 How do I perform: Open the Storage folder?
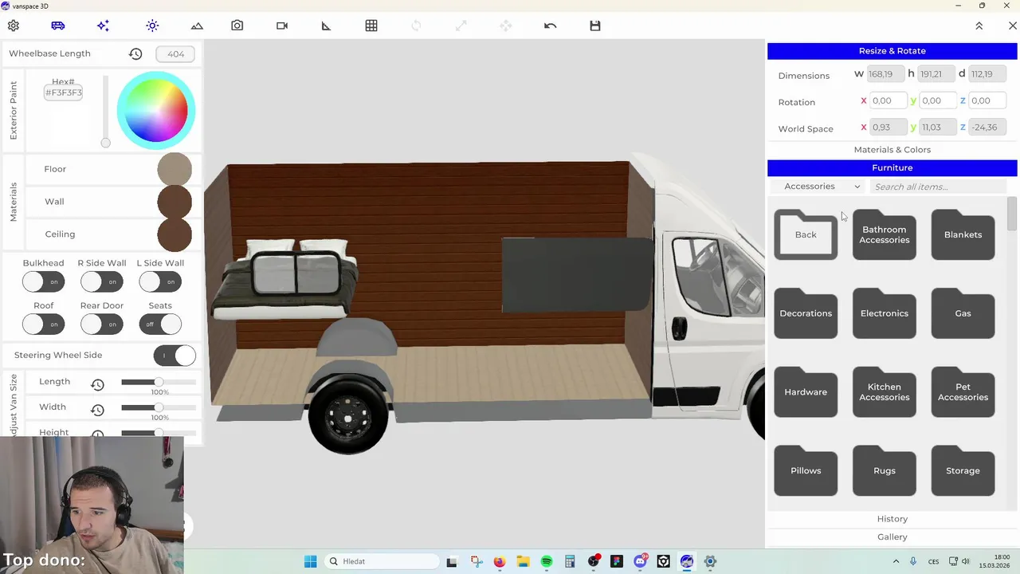pyautogui.click(x=963, y=470)
